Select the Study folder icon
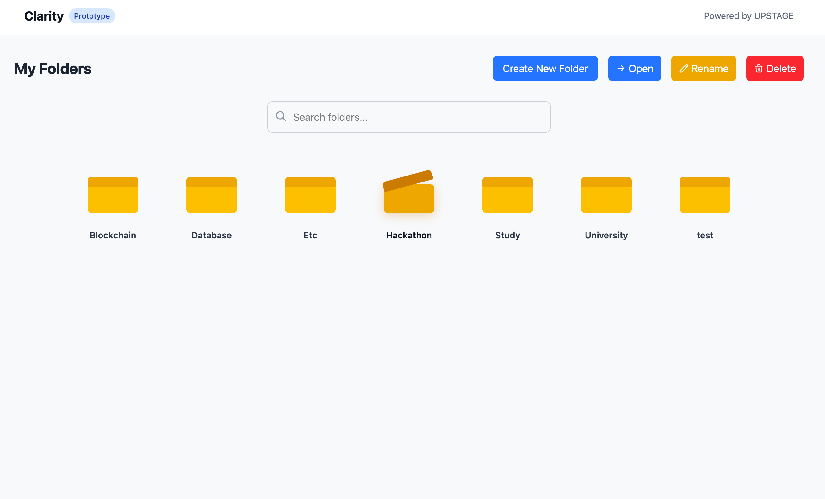The height and width of the screenshot is (499, 825). click(508, 195)
